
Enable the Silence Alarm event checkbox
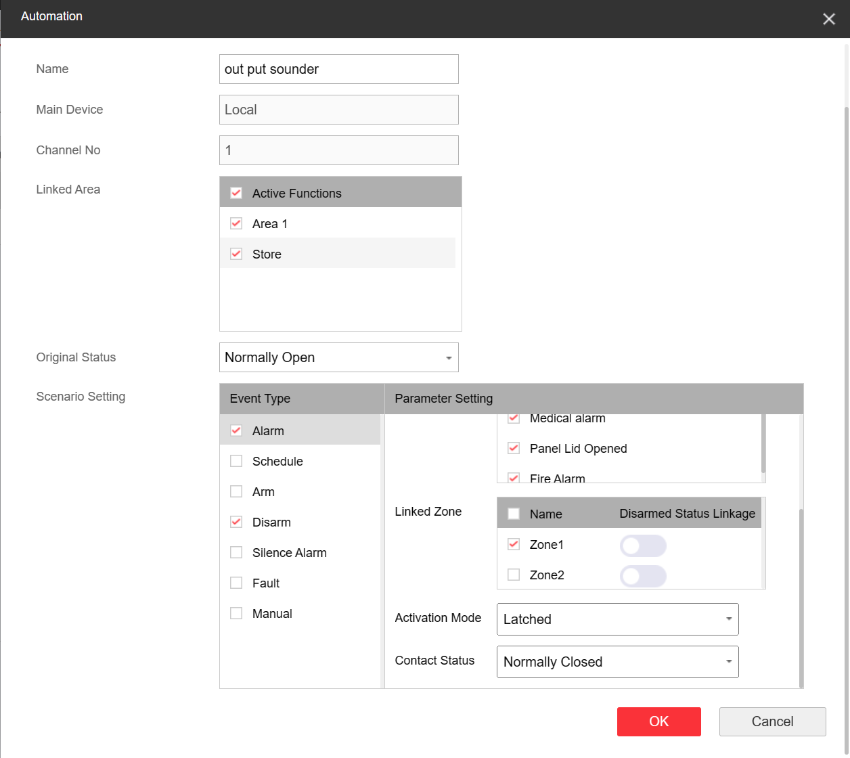click(236, 552)
